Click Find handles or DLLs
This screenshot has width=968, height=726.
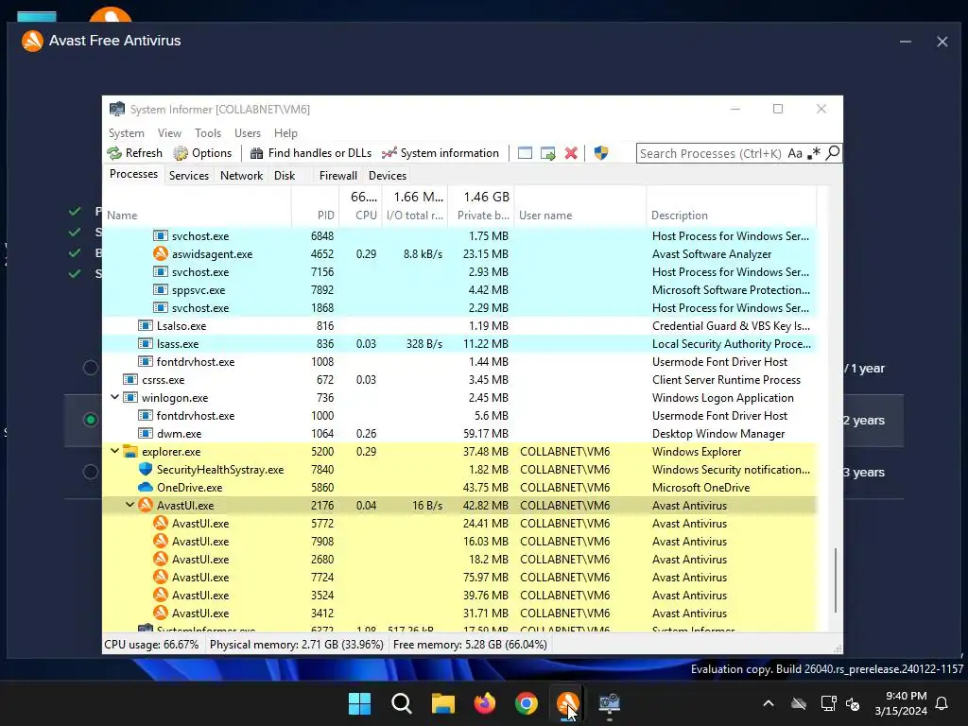pos(310,153)
